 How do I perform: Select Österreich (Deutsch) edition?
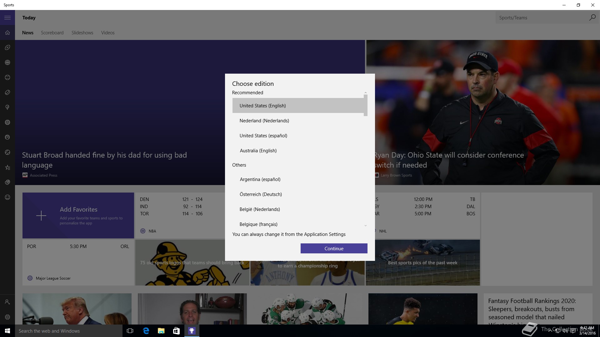tap(298, 194)
